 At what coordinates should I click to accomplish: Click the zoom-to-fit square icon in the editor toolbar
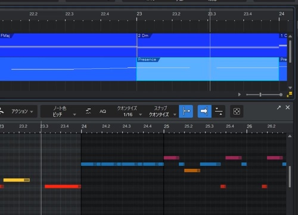pyautogui.click(x=237, y=111)
